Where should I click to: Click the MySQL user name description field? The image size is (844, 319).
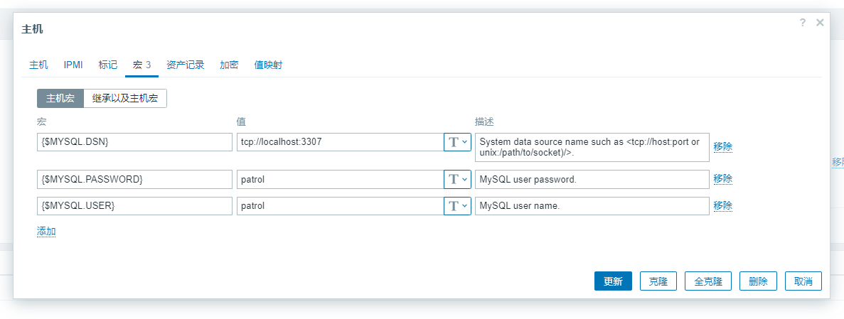(592, 206)
